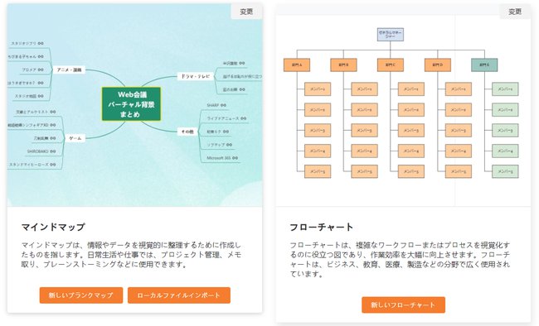Click 変更 on the mind map card

click(x=246, y=12)
